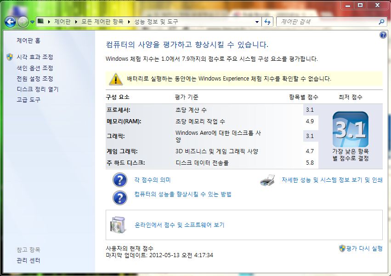Open 관리 센터 under 참고 항목
The width and height of the screenshot is (391, 276).
pos(28,260)
